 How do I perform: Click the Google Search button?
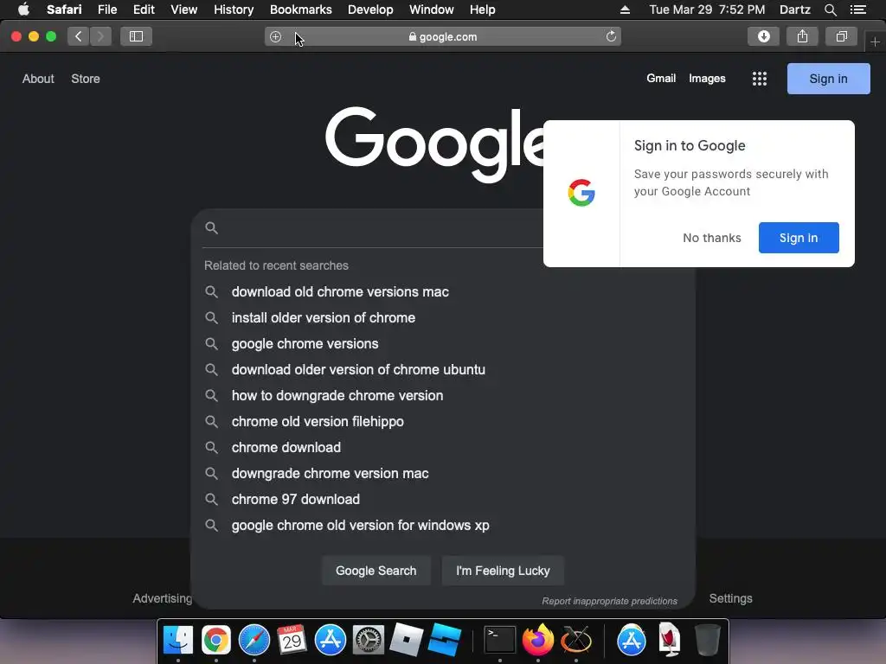(x=376, y=571)
